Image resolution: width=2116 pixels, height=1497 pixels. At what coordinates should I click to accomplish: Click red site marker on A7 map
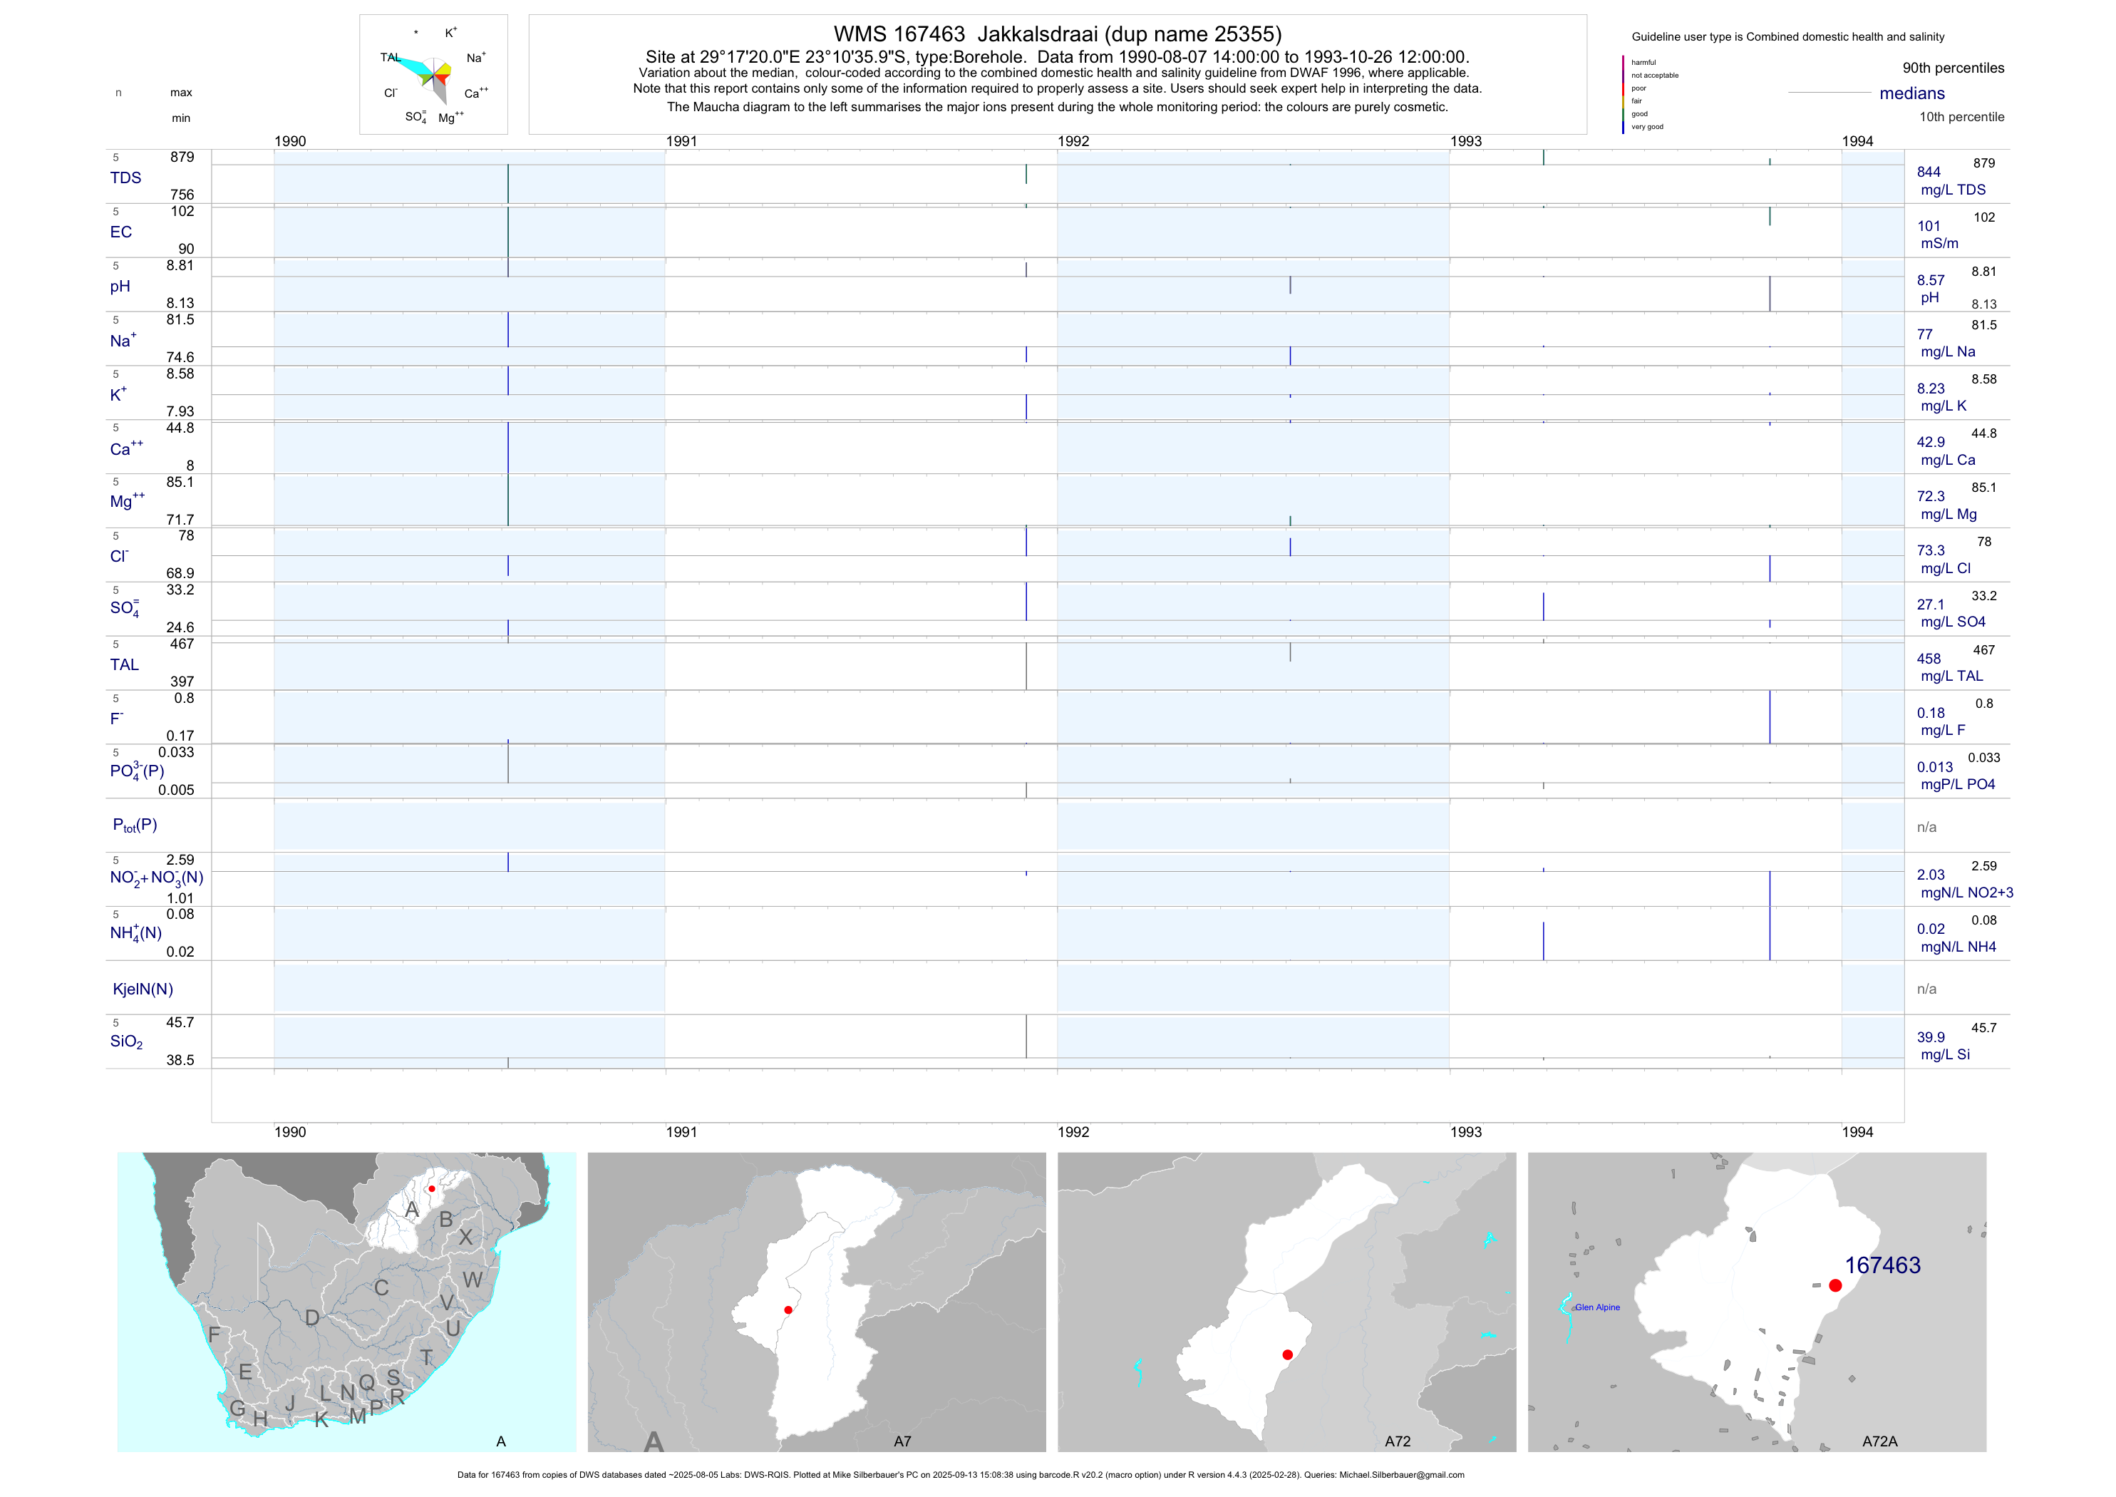(788, 1310)
